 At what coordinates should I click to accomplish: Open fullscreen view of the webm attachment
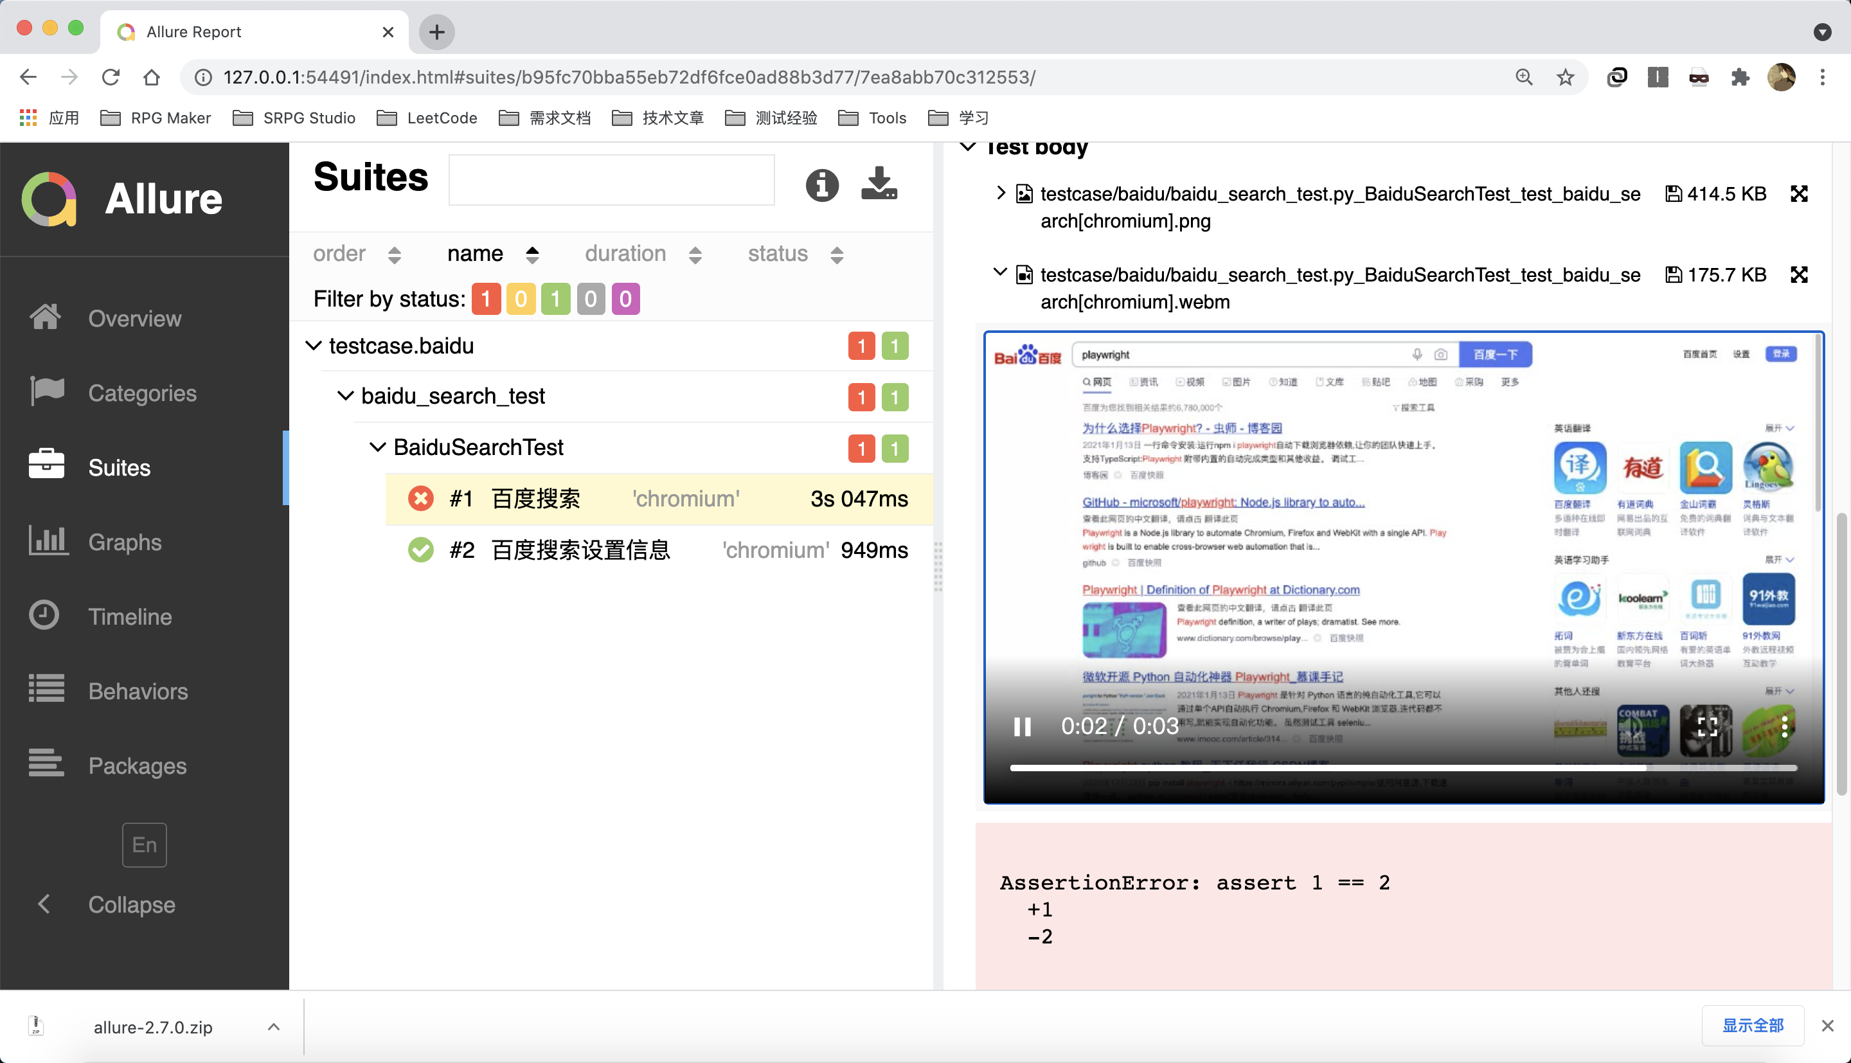(x=1798, y=275)
